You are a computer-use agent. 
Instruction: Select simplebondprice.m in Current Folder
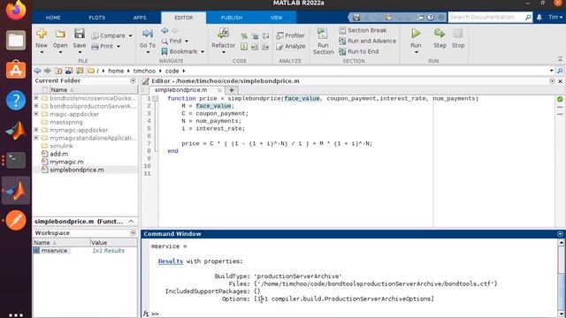(77, 170)
